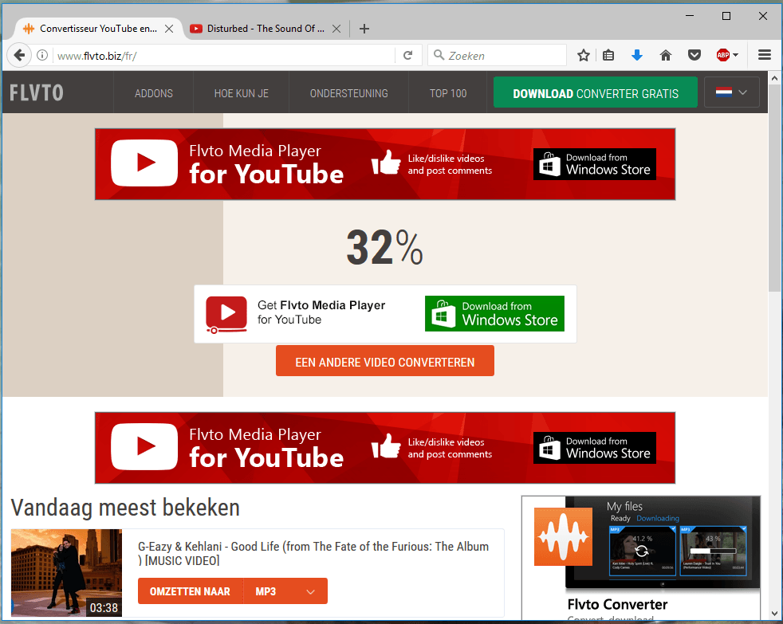Reload the page with the refresh icon

[x=408, y=56]
